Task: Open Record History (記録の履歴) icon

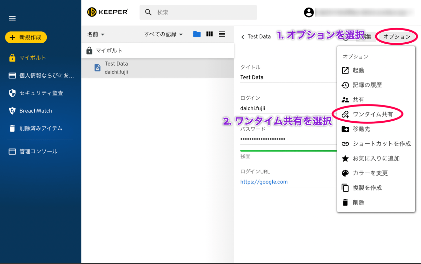Action: click(344, 85)
